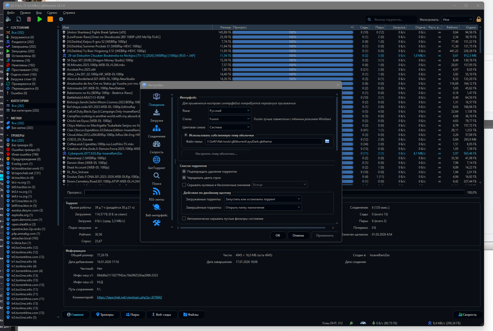This screenshot has width=493, height=331.
Task: Enable Скрывать нулевые и бесконечные значения
Action: pos(184,185)
